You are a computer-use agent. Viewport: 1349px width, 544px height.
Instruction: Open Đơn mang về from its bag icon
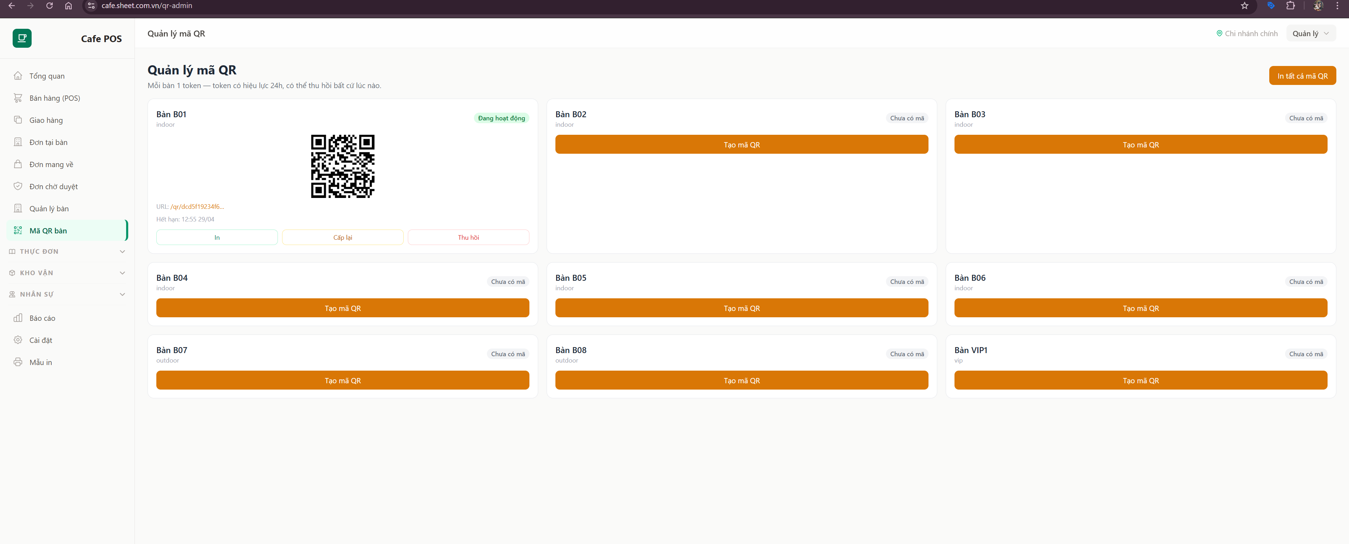pyautogui.click(x=18, y=164)
